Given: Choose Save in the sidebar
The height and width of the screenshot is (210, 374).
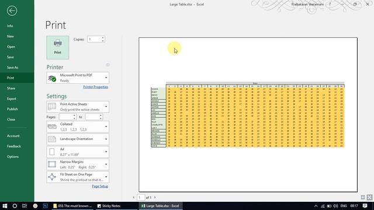Looking at the screenshot, I should pos(11,57).
